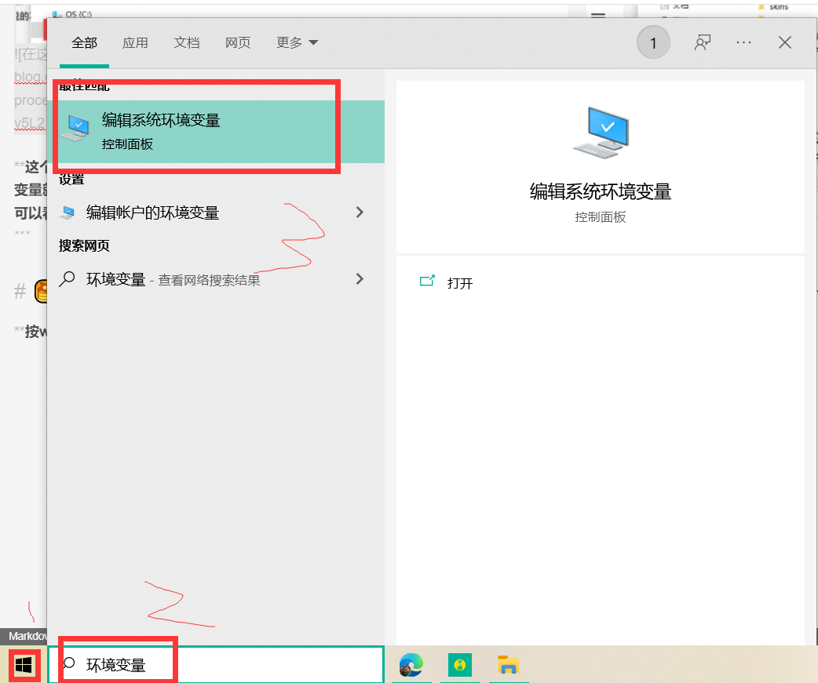Viewport: 818px width, 683px height.
Task: Expand the 环境变量 web search chevron
Action: (360, 278)
